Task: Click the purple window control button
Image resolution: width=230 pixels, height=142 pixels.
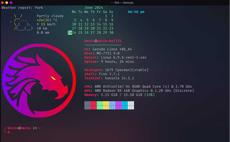Action: (11, 2)
